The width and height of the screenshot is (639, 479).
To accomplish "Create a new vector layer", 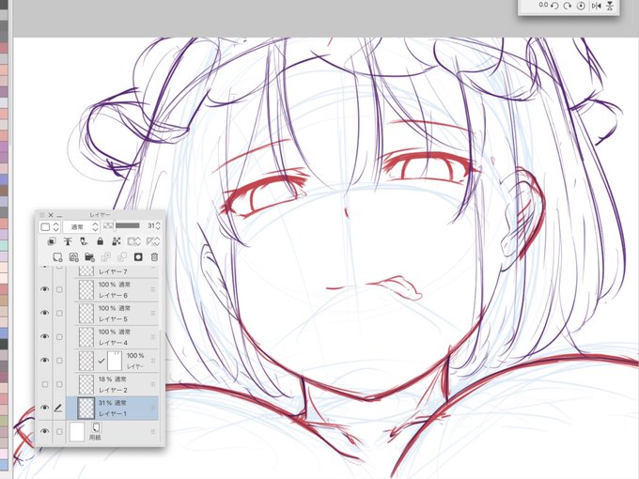I will click(x=73, y=257).
